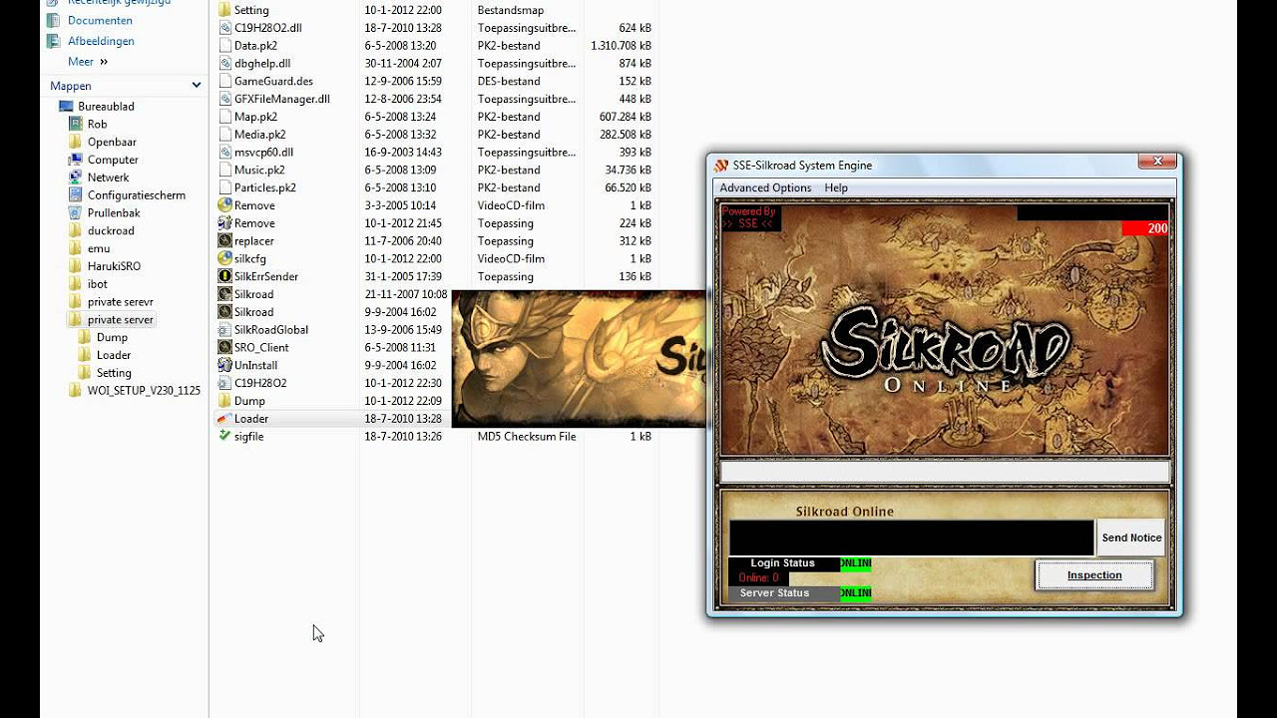Click the SRO_Client application icon
Image resolution: width=1277 pixels, height=718 pixels.
[x=224, y=348]
